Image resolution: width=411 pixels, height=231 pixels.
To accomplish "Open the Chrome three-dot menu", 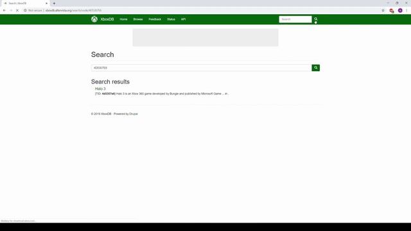I will (x=407, y=10).
